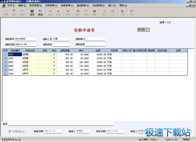The width and height of the screenshot is (196, 142).
Task: Save the form with 保存 icon
Action: pyautogui.click(x=32, y=13)
